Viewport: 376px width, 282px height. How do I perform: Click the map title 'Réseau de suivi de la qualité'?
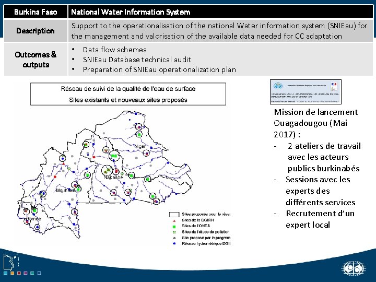tap(128, 89)
